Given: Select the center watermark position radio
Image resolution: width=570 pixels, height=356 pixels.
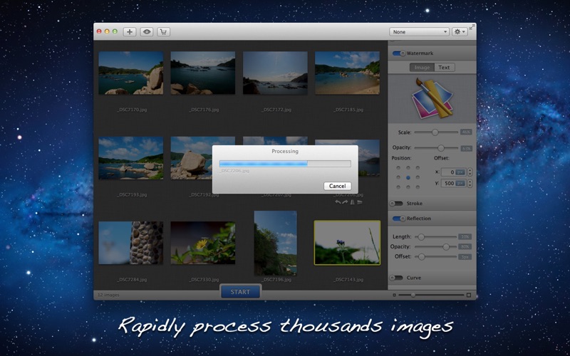Looking at the screenshot, I should [408, 177].
